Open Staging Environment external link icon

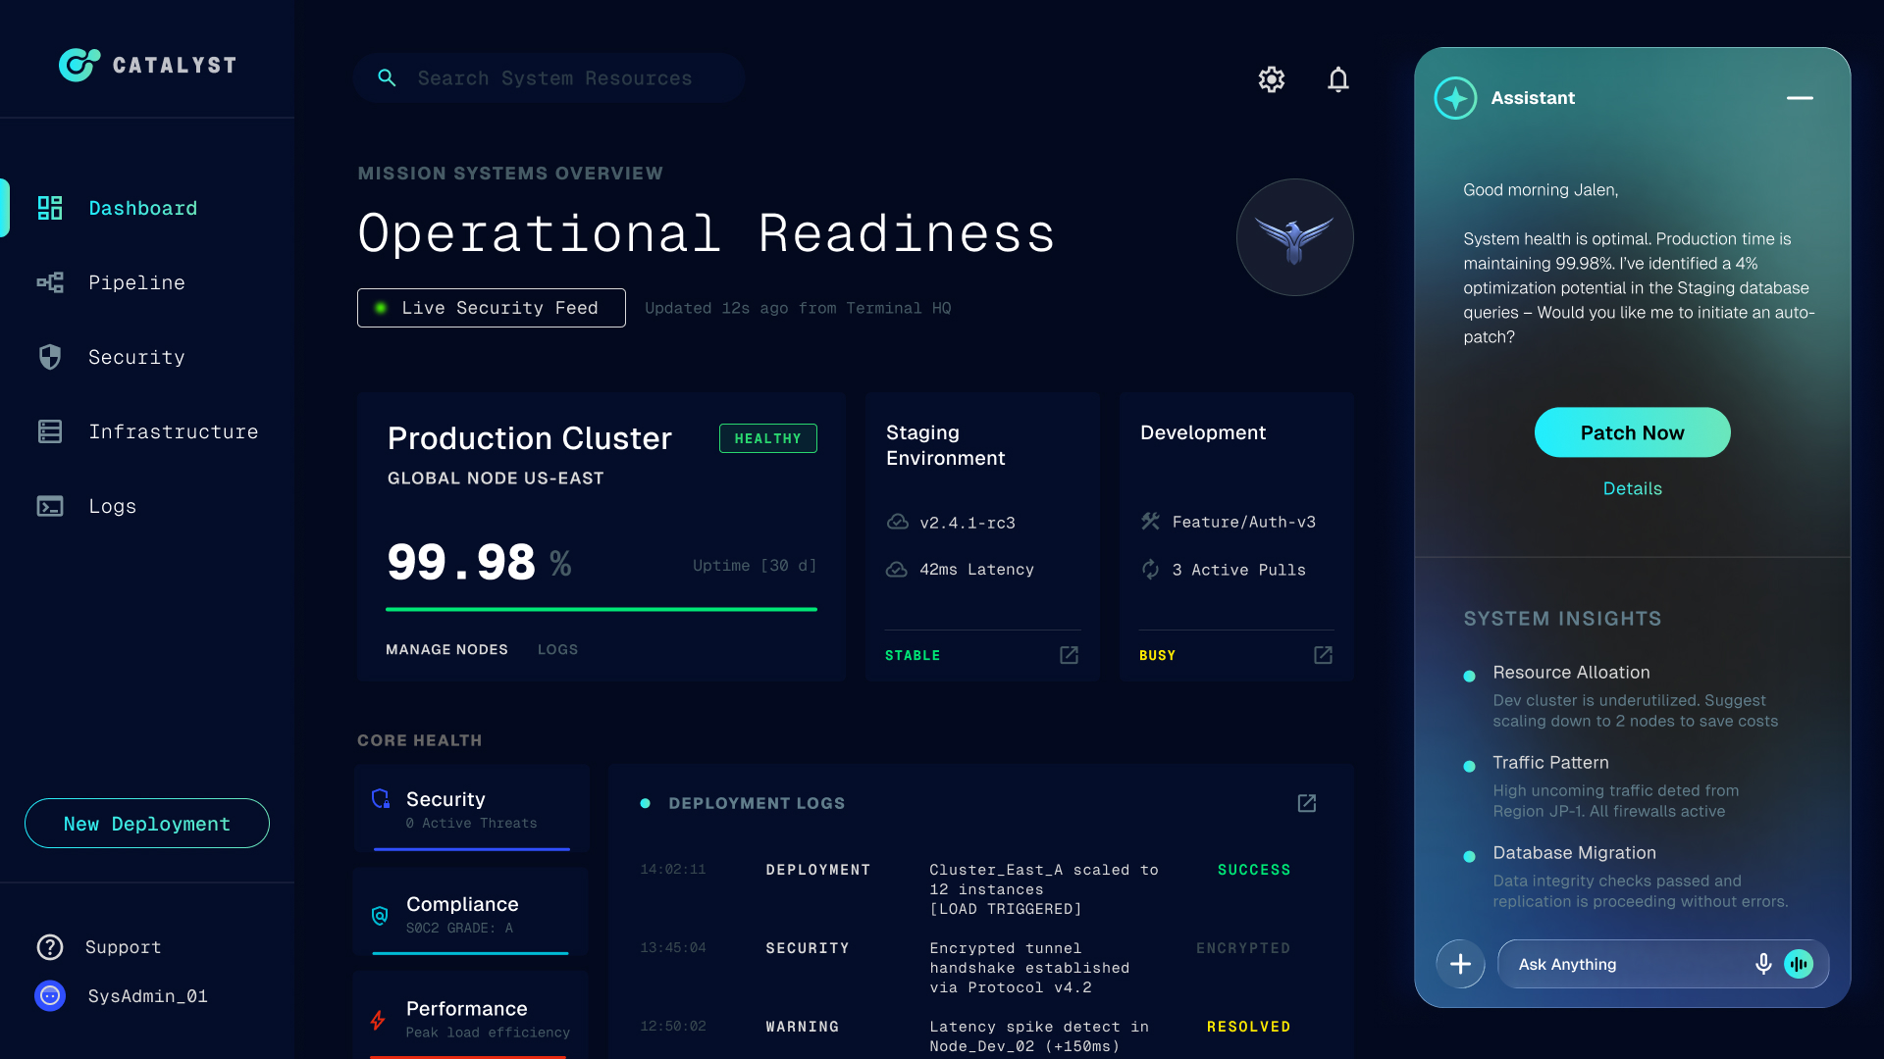point(1069,655)
